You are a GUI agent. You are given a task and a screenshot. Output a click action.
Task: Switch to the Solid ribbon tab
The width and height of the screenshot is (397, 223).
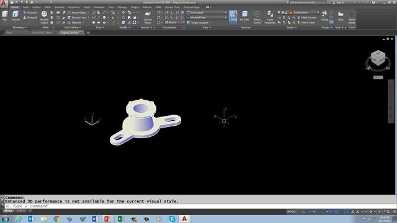tap(26, 7)
